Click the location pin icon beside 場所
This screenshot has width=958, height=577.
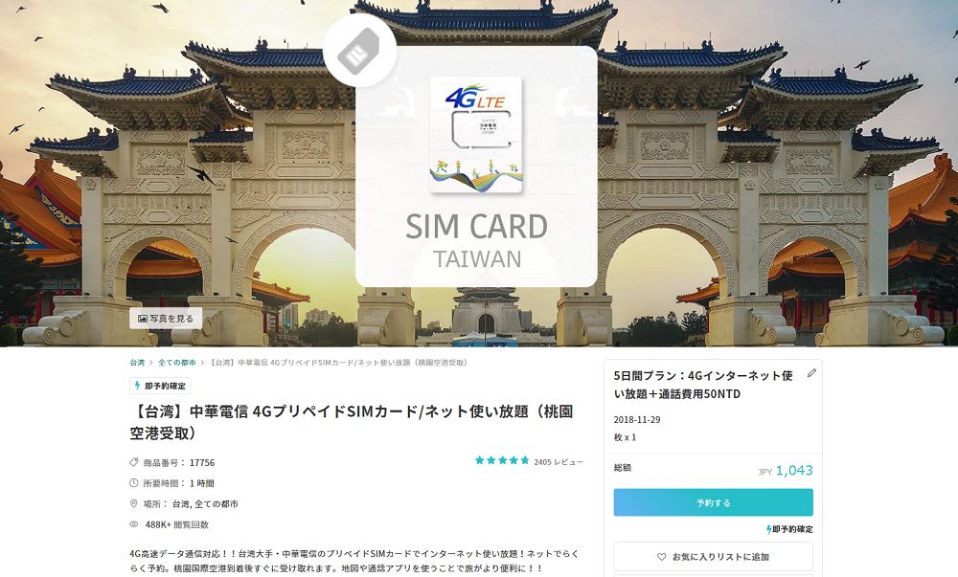point(134,504)
